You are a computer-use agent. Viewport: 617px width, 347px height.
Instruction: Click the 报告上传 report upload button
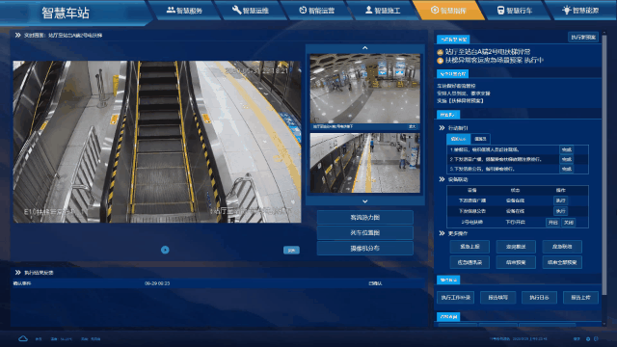click(580, 298)
